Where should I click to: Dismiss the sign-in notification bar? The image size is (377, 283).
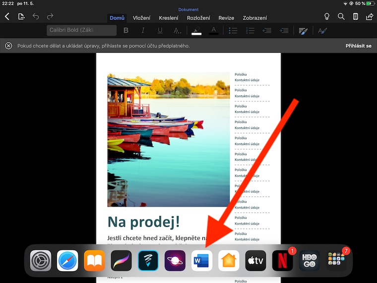tap(8, 46)
